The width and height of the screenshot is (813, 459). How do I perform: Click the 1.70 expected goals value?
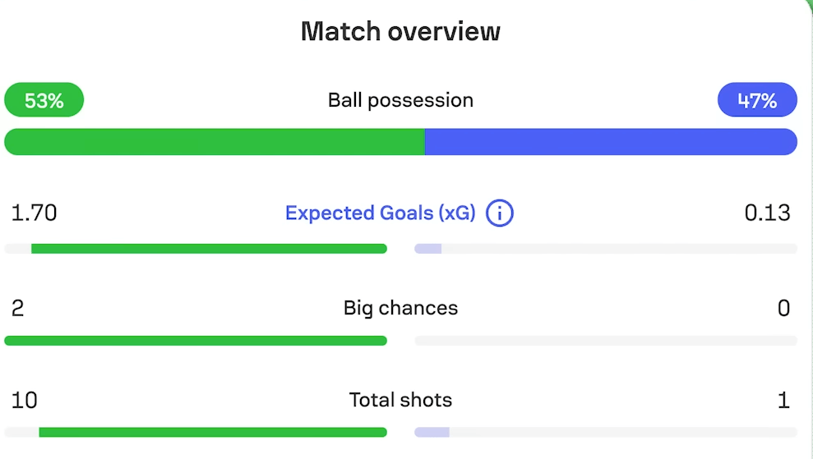(x=34, y=213)
